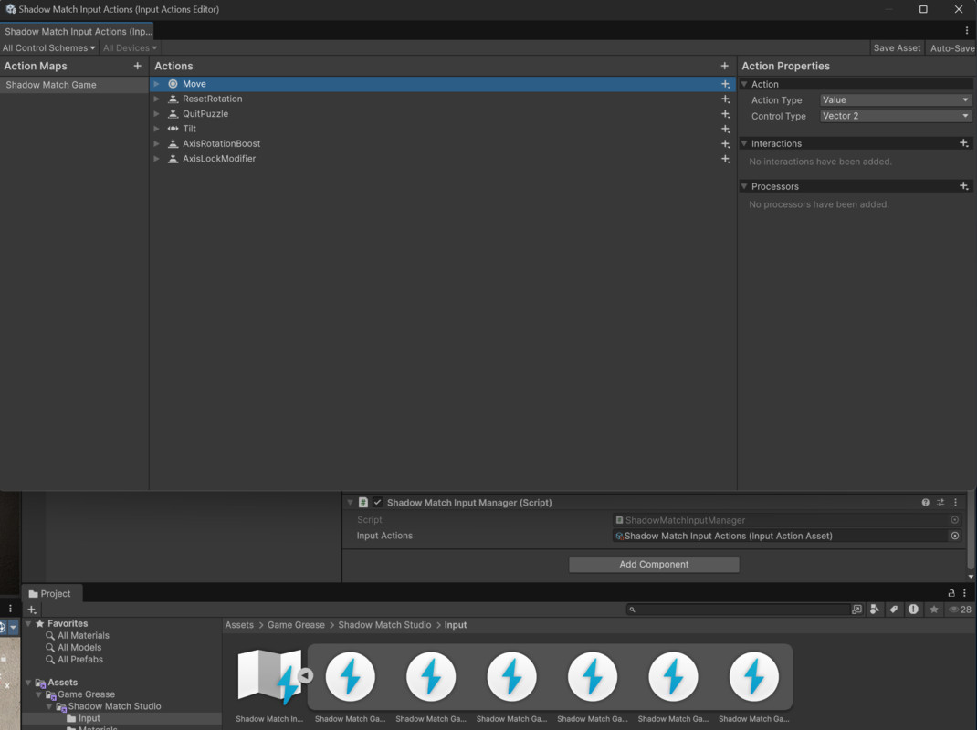Image resolution: width=977 pixels, height=730 pixels.
Task: Open script component help reference
Action: [925, 503]
